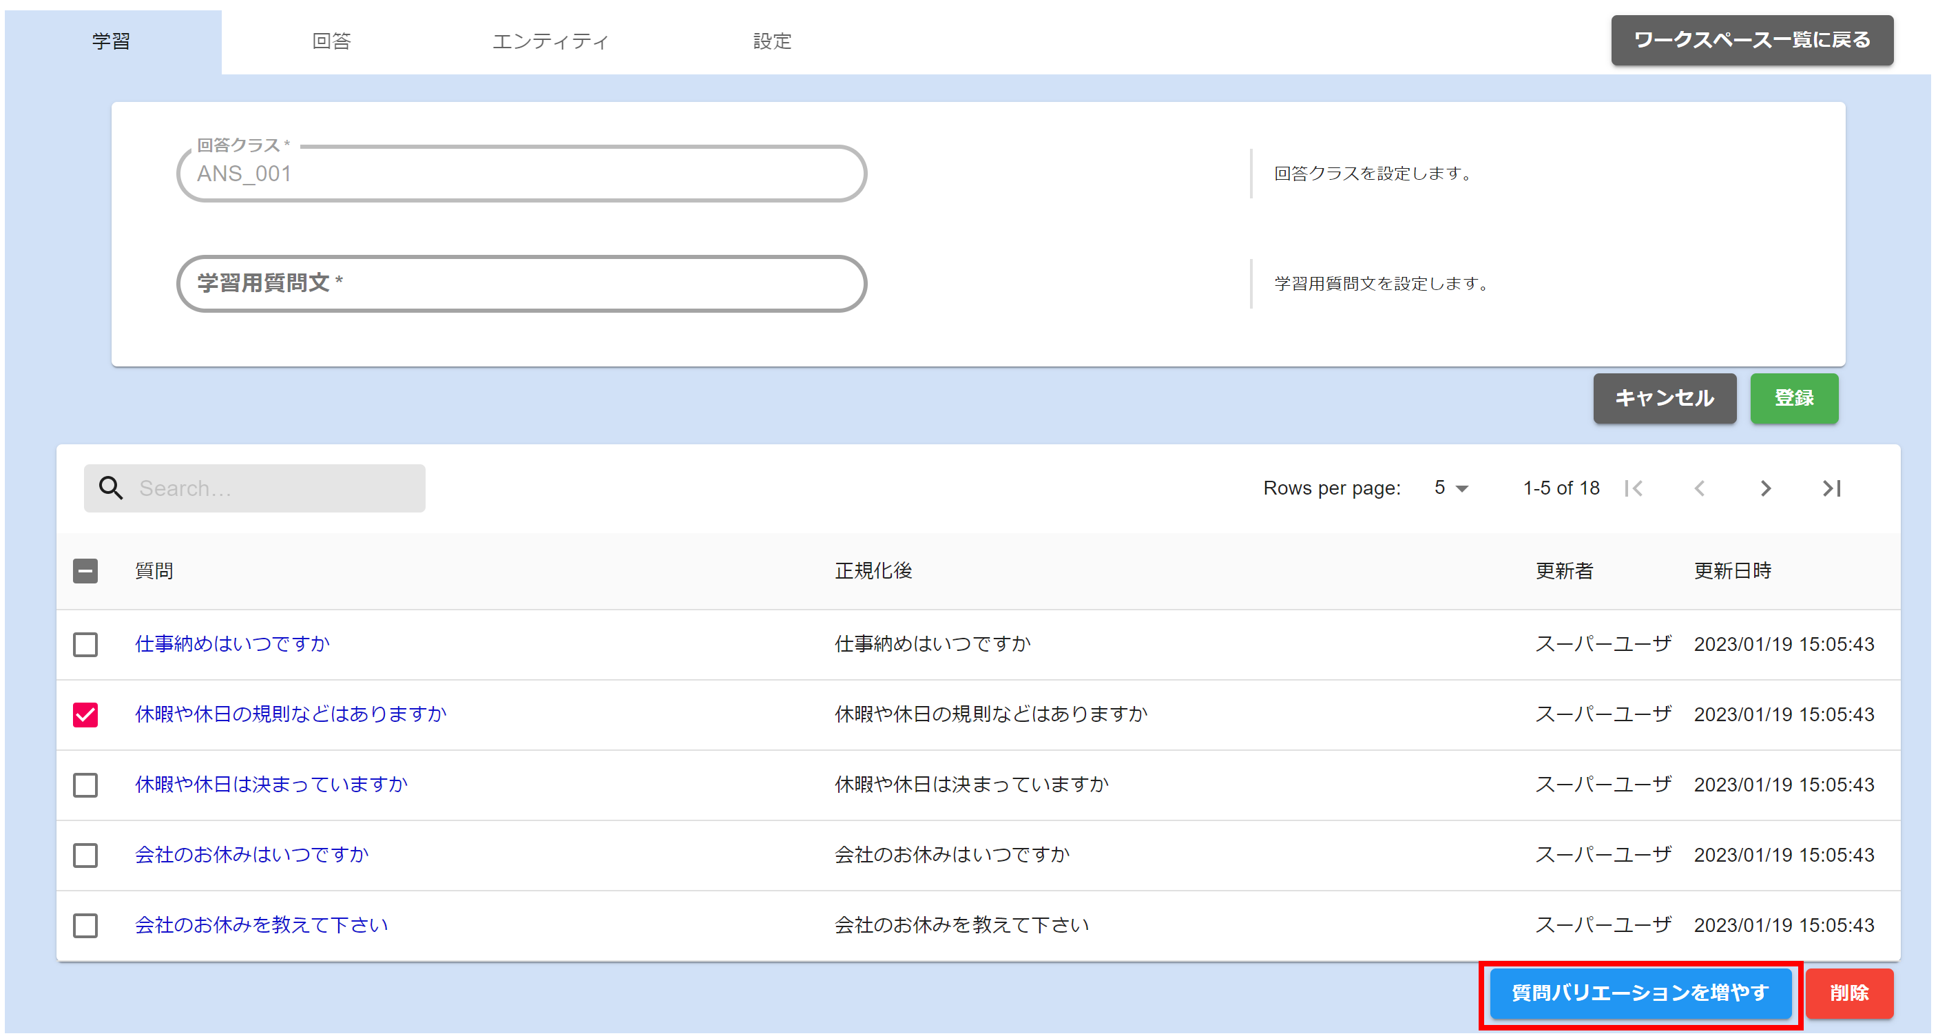Go to the next page of results

pyautogui.click(x=1766, y=488)
